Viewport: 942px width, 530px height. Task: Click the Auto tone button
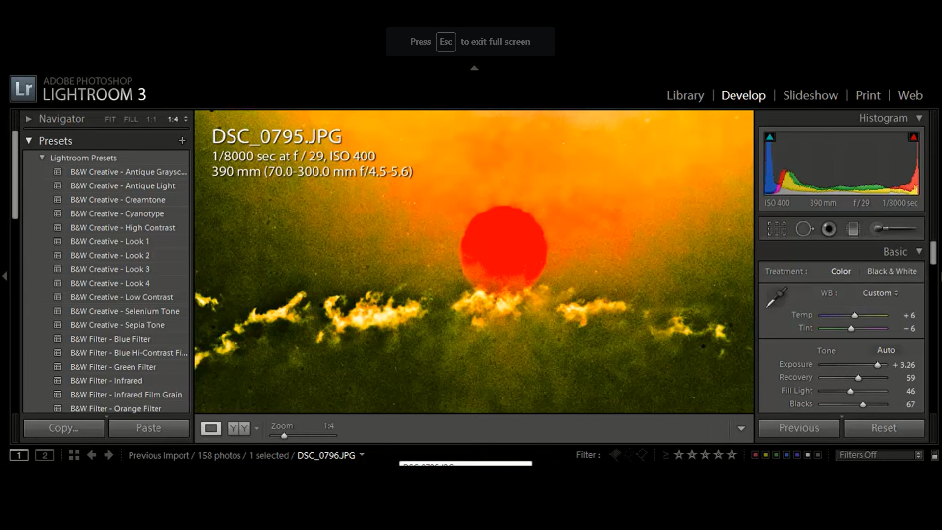pyautogui.click(x=886, y=350)
